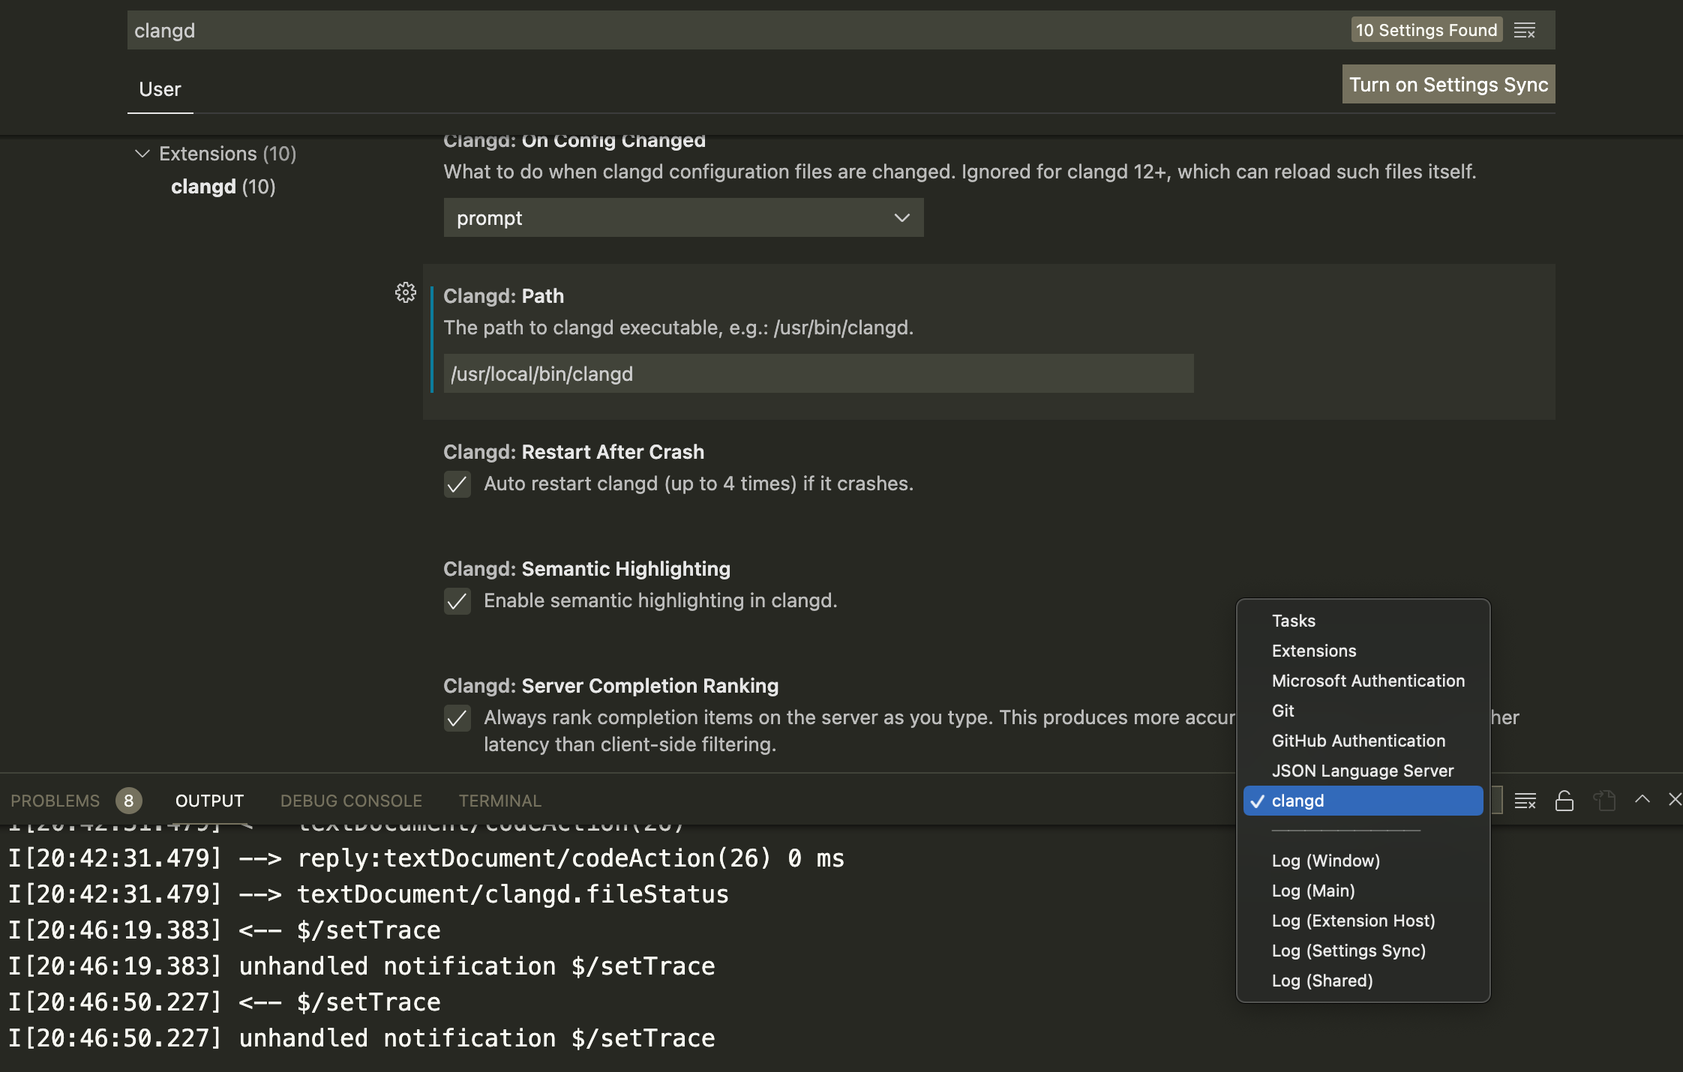Toggle Server Completion Ranking checkbox
Image resolution: width=1683 pixels, height=1072 pixels.
click(457, 718)
